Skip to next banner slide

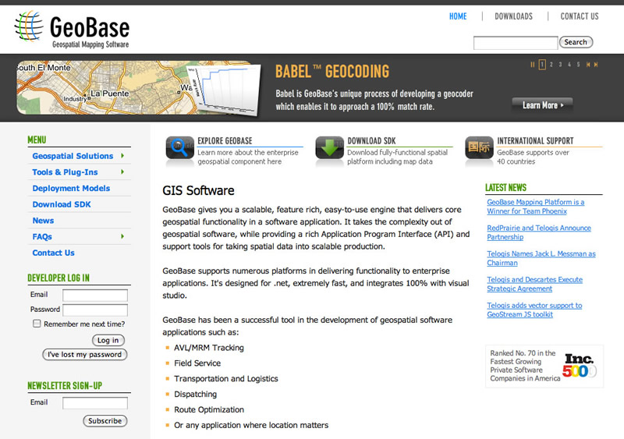coord(597,65)
